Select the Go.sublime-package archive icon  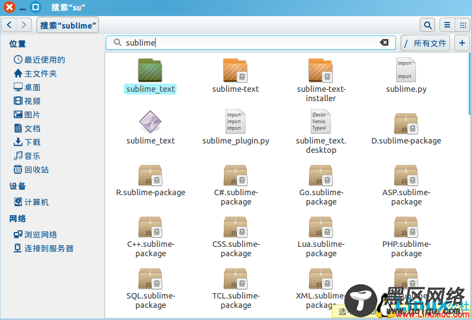coord(321,175)
